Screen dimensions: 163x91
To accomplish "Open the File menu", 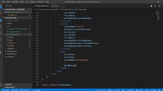I will coord(4,2).
